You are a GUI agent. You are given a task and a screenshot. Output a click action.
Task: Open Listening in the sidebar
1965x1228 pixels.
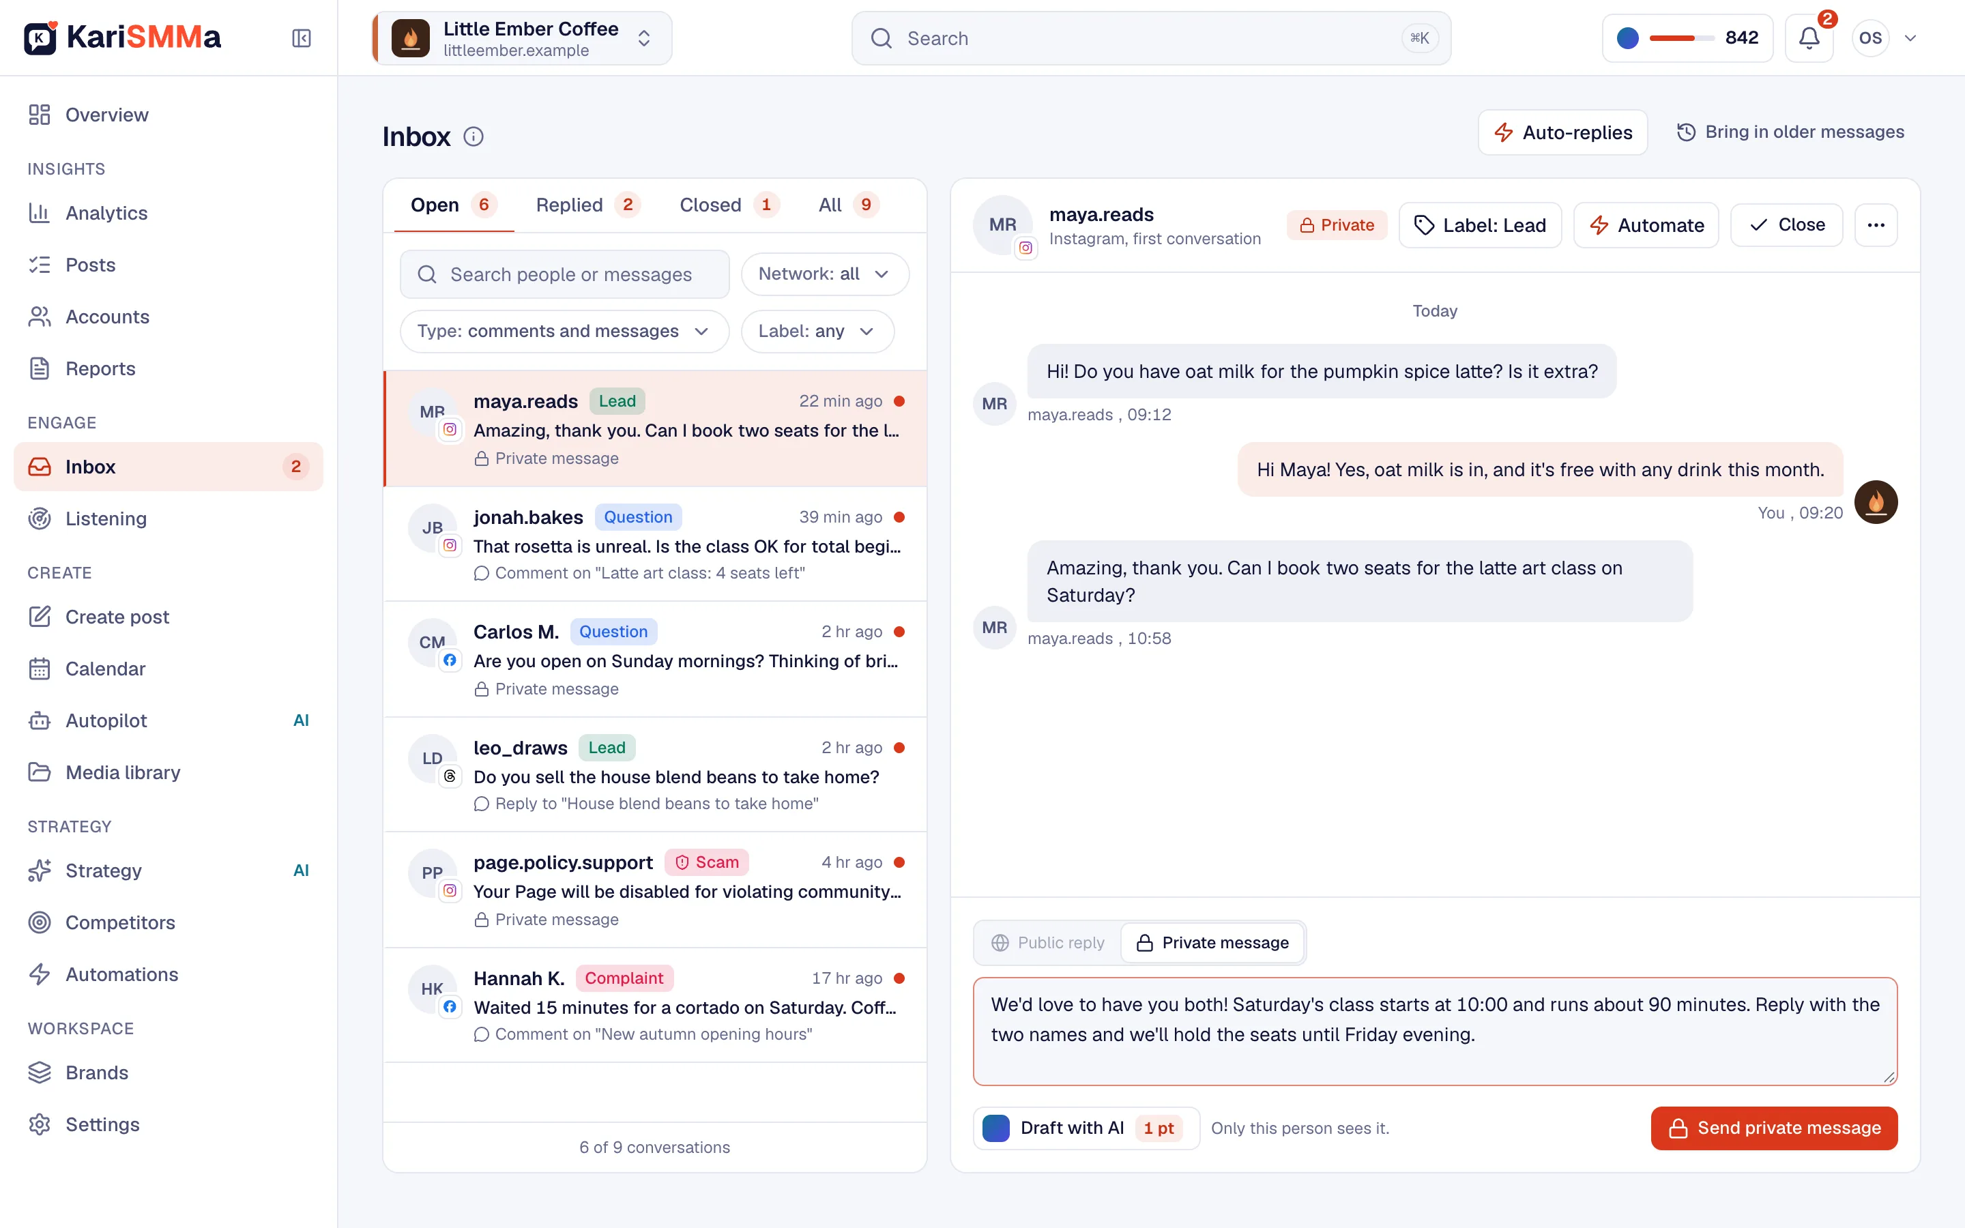point(168,518)
